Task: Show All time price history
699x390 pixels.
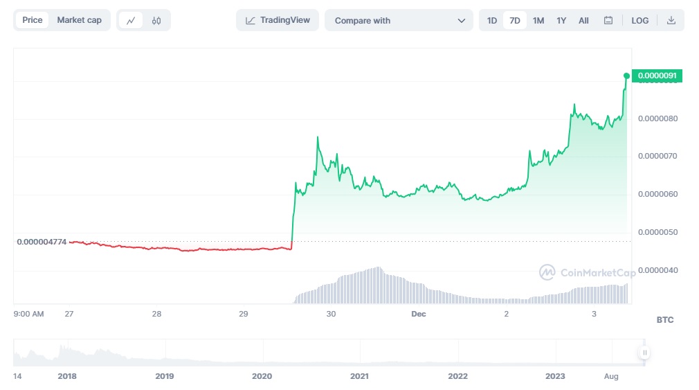Action: click(583, 21)
